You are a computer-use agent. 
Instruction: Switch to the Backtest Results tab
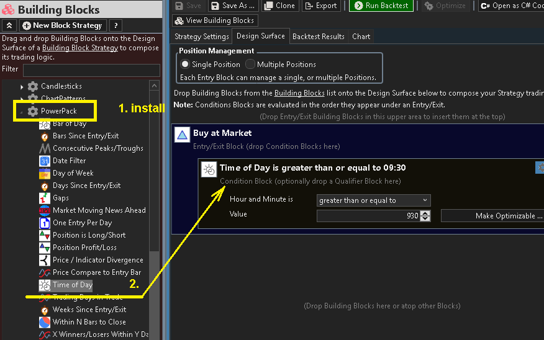pyautogui.click(x=318, y=37)
